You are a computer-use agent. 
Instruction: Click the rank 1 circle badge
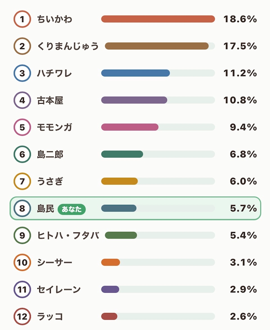click(x=22, y=19)
